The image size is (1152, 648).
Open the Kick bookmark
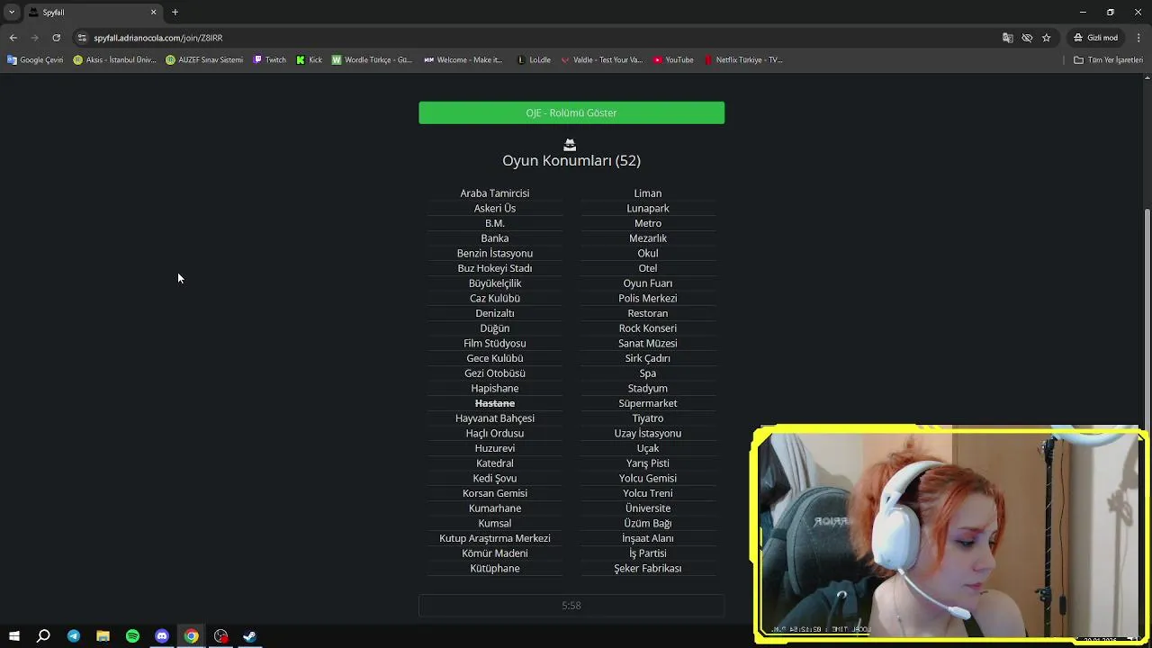[309, 60]
